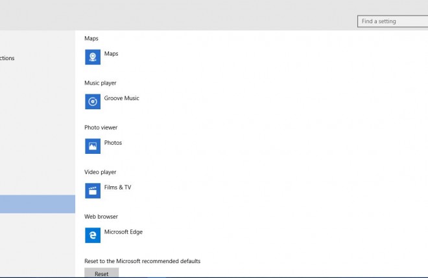428x278 pixels.
Task: Change Groove Music default music player
Action: pos(121,98)
